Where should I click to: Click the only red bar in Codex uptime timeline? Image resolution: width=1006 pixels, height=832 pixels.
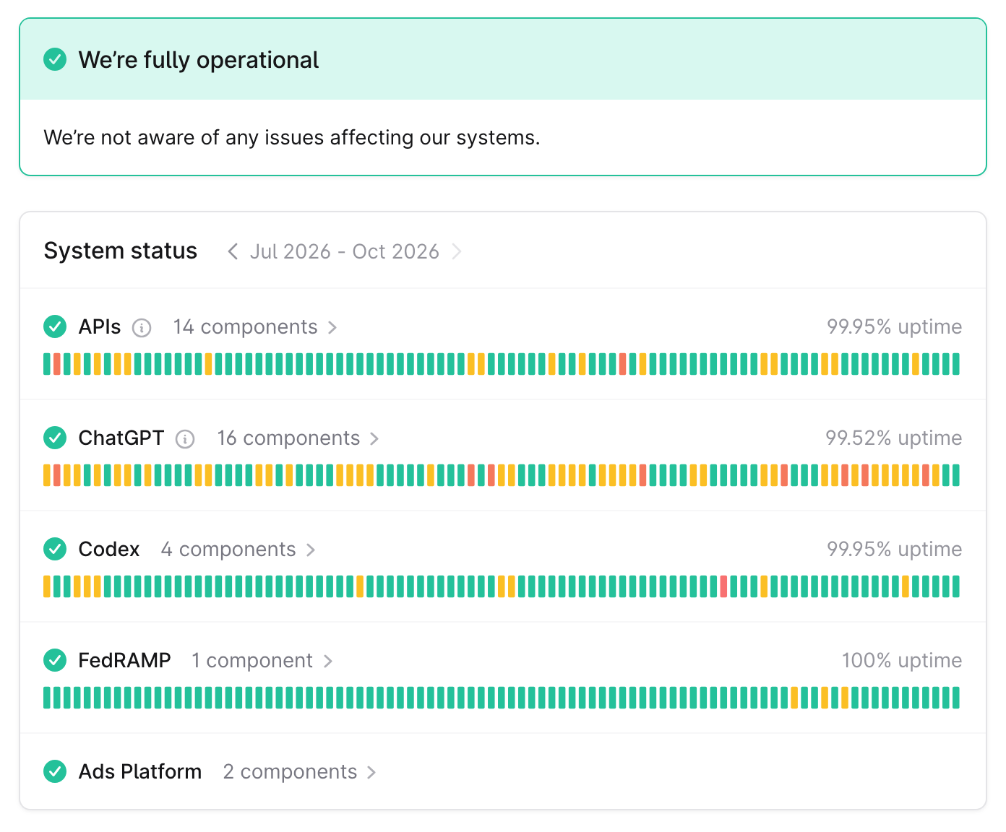[x=723, y=586]
